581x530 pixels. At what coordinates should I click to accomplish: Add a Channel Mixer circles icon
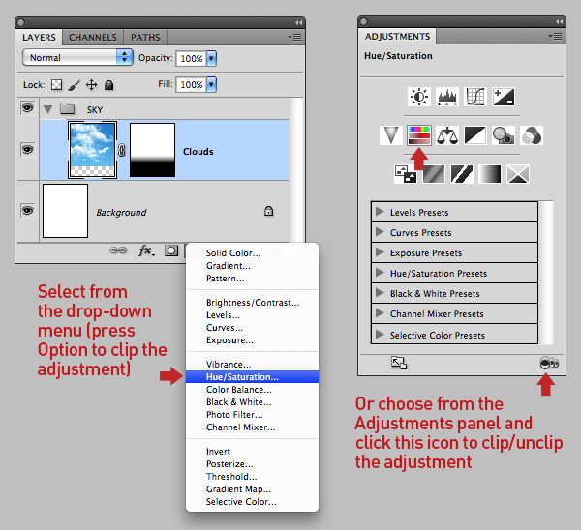532,135
